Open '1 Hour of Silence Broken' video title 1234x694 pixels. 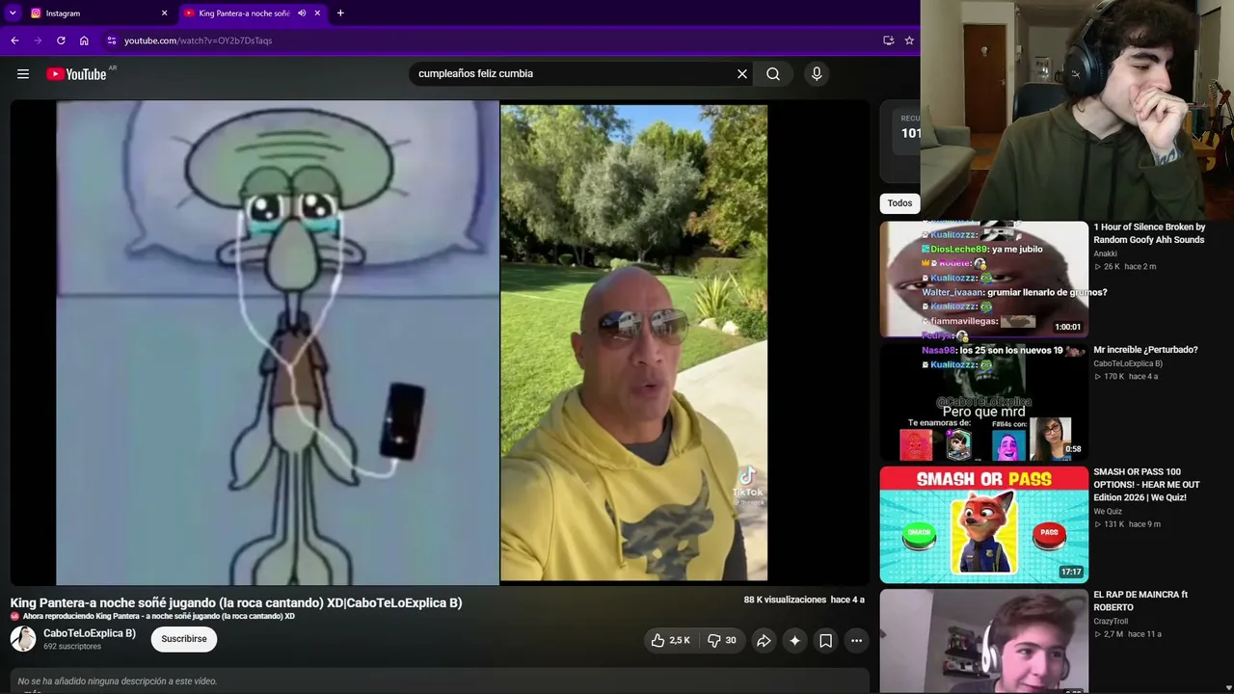(x=1149, y=233)
